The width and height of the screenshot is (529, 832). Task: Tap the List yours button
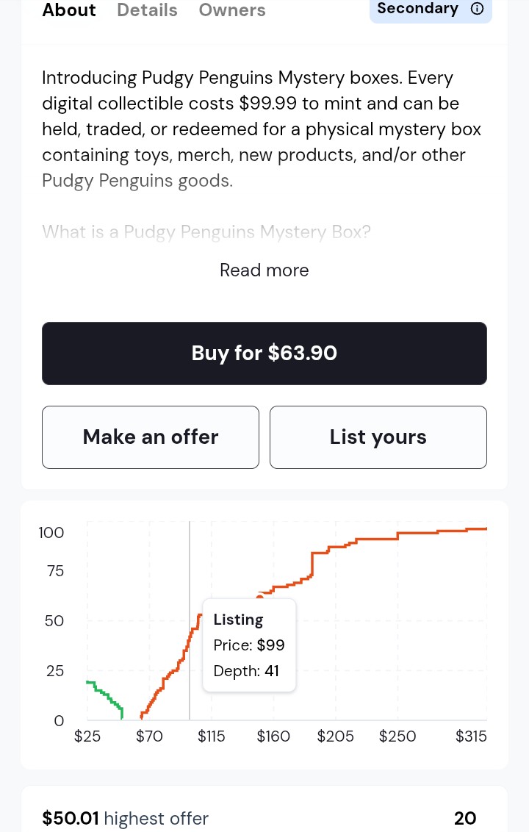[x=378, y=437]
